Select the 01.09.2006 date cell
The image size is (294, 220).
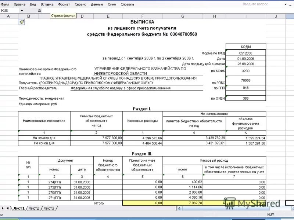[245, 59]
